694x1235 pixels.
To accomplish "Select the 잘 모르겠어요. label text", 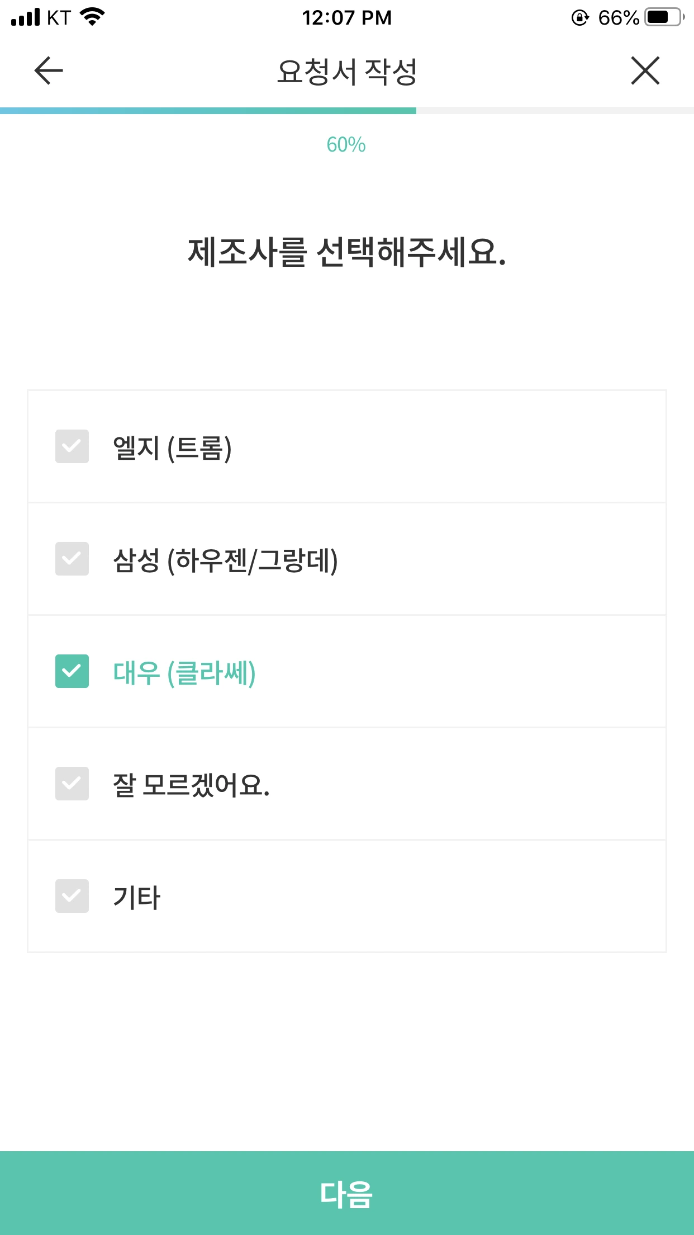I will [191, 785].
